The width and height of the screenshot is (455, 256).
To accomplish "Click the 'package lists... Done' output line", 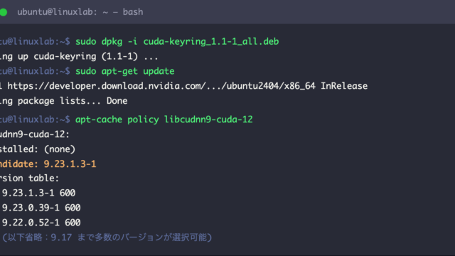I will point(73,101).
